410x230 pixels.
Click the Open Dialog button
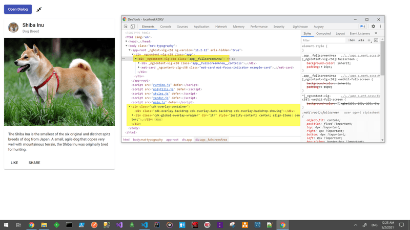tap(18, 9)
